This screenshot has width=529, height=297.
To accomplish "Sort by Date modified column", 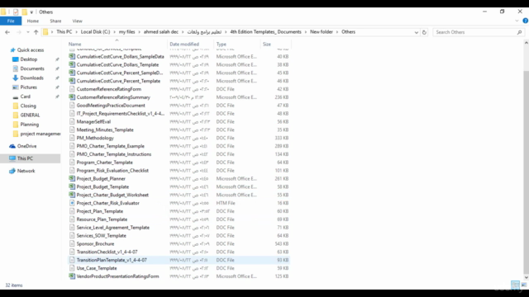I will pyautogui.click(x=184, y=44).
